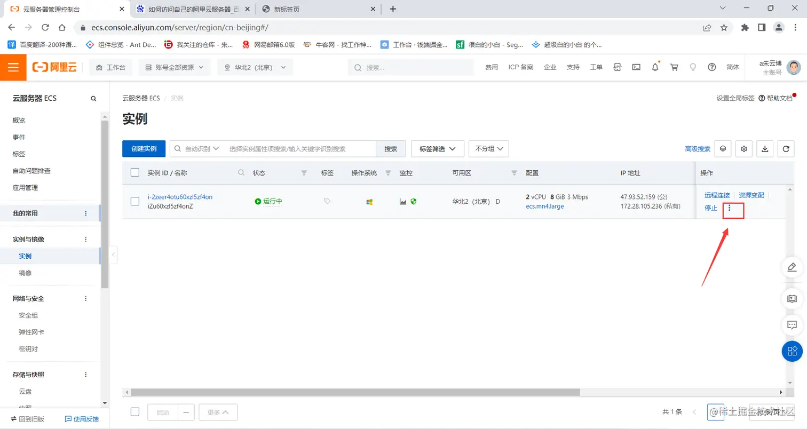Click the search icon in 实例 ID / 名称 column

(241, 173)
